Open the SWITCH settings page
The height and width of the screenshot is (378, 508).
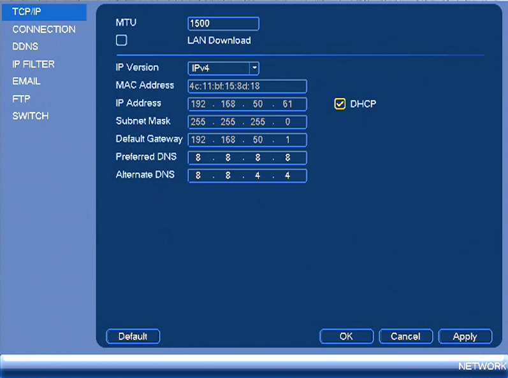(31, 116)
